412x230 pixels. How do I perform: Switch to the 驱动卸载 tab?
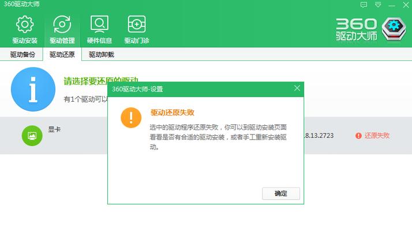coord(102,55)
